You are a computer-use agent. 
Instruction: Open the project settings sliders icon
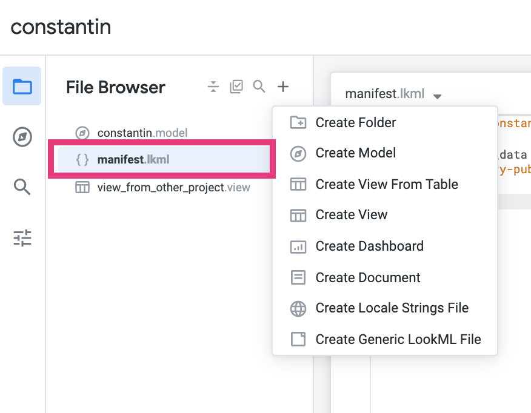(x=22, y=238)
